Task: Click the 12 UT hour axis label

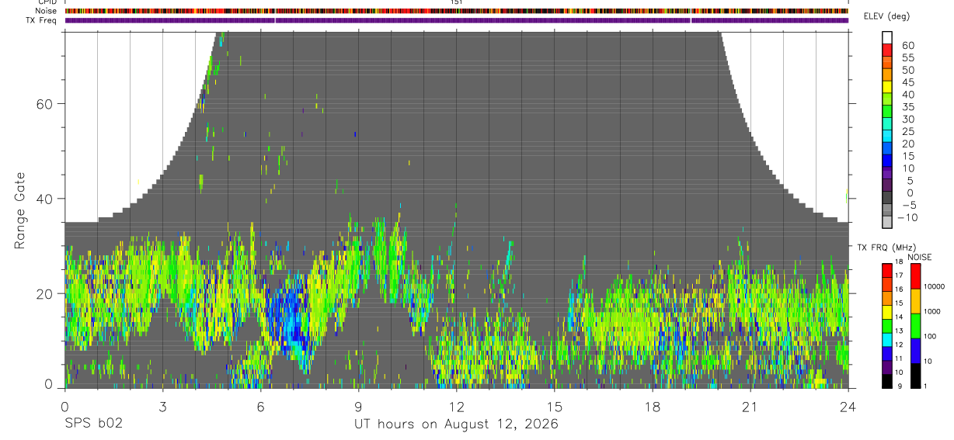Action: click(x=456, y=406)
